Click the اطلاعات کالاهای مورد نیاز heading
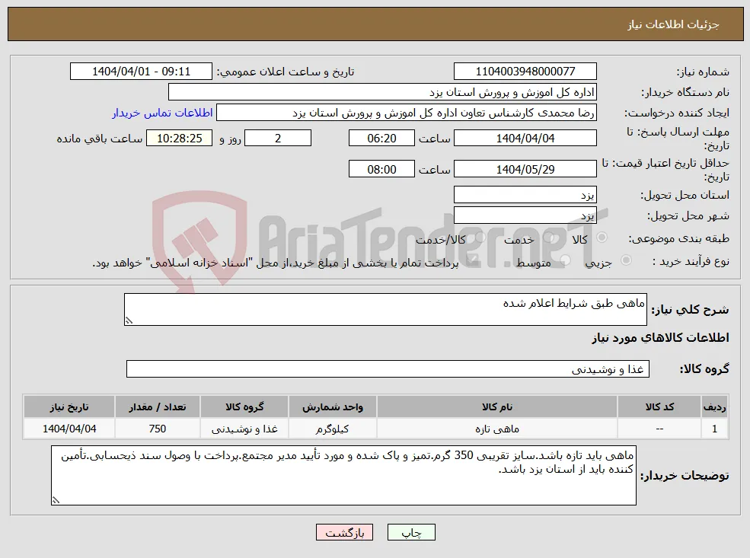 pyautogui.click(x=660, y=338)
